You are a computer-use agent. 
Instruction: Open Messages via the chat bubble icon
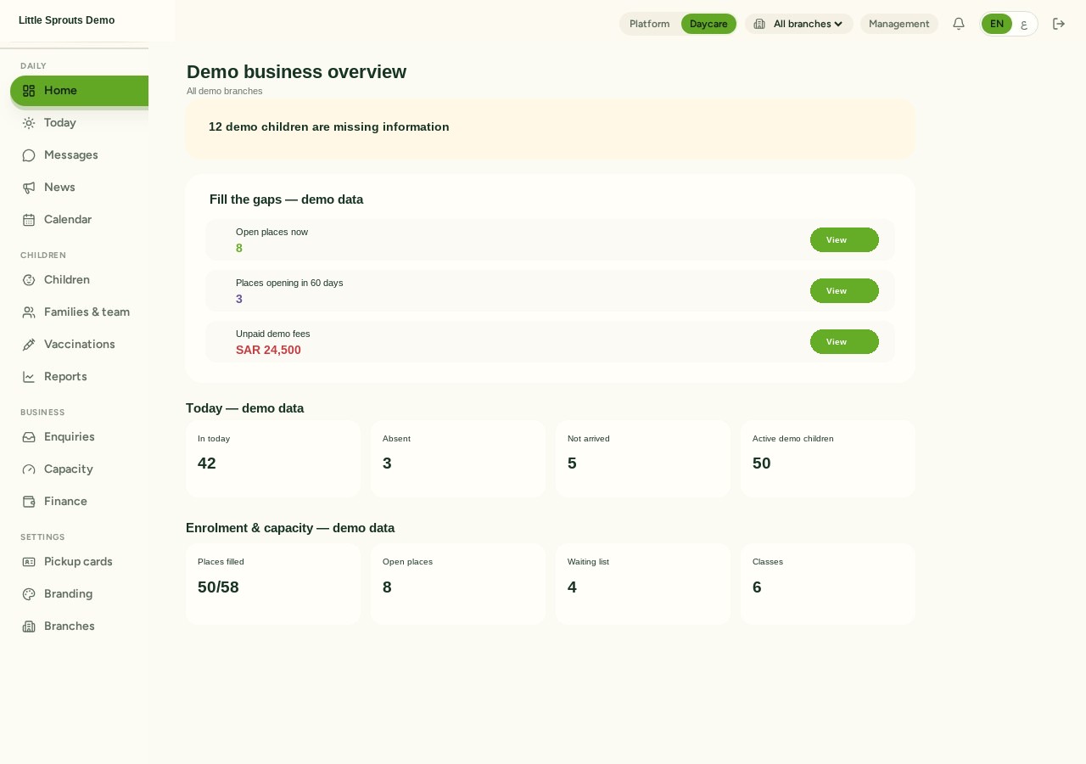[29, 155]
